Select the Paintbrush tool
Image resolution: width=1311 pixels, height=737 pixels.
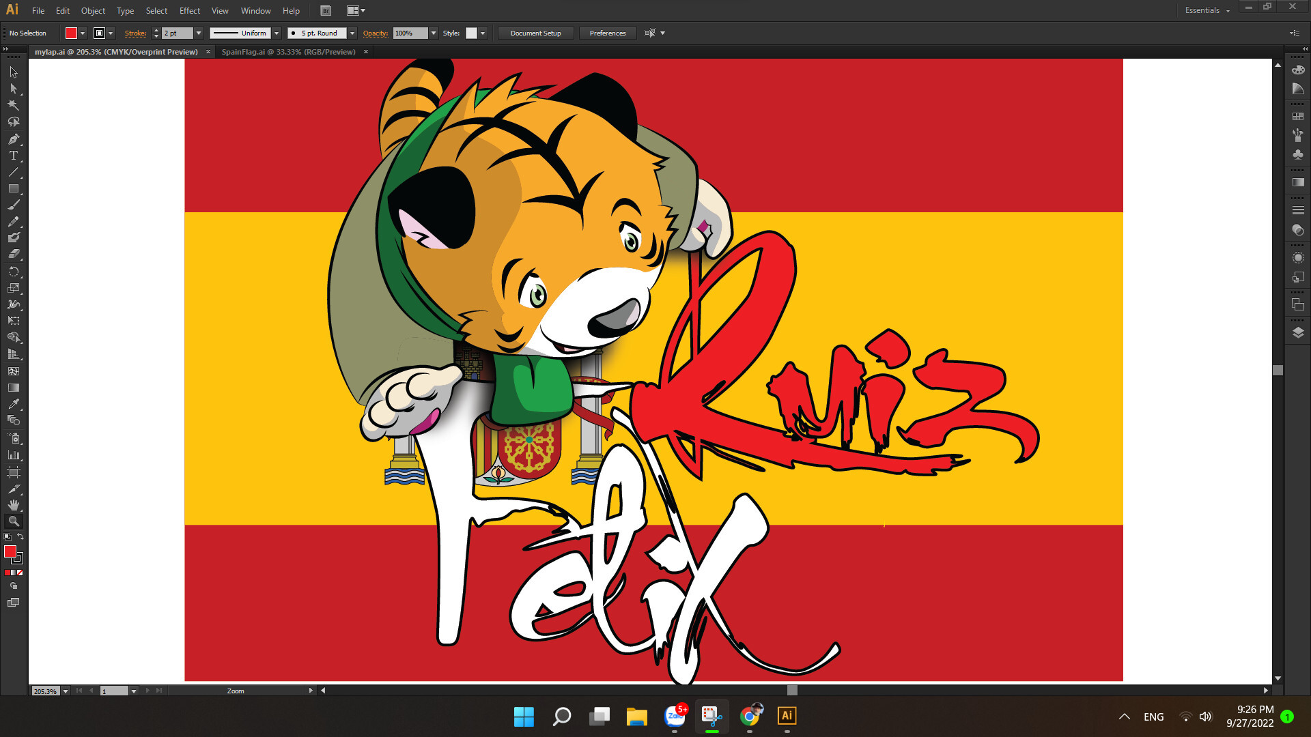pyautogui.click(x=13, y=205)
